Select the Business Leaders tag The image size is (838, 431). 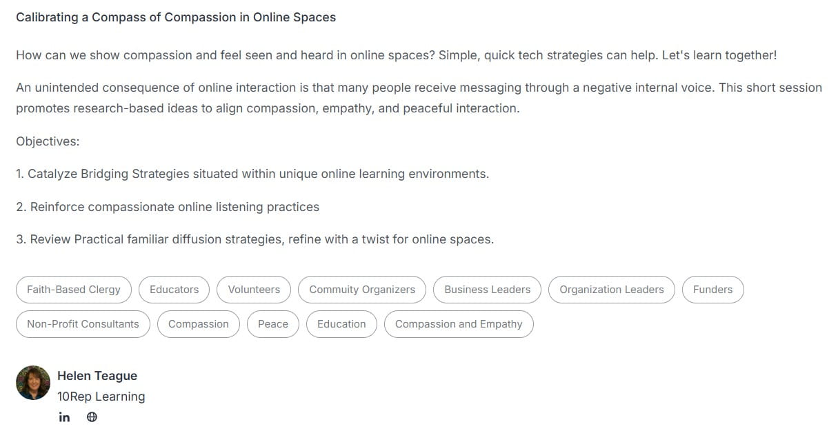pyautogui.click(x=488, y=290)
